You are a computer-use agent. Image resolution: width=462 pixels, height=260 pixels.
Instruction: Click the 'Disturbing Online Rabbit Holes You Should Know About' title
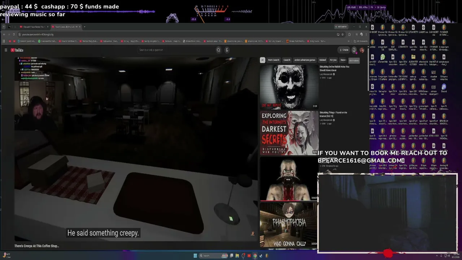pyautogui.click(x=334, y=69)
